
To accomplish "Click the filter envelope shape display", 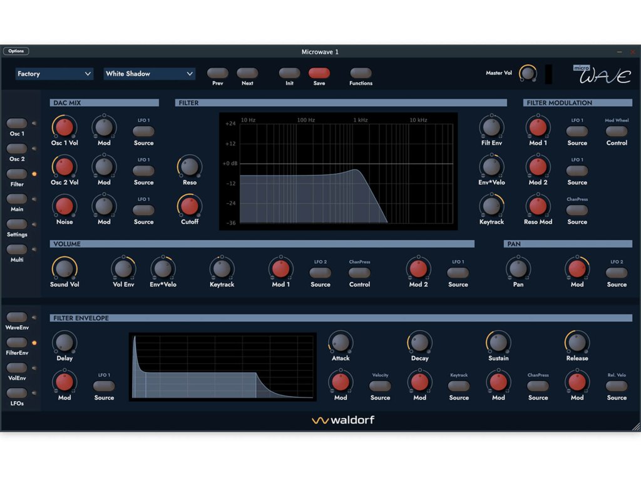I will point(223,367).
